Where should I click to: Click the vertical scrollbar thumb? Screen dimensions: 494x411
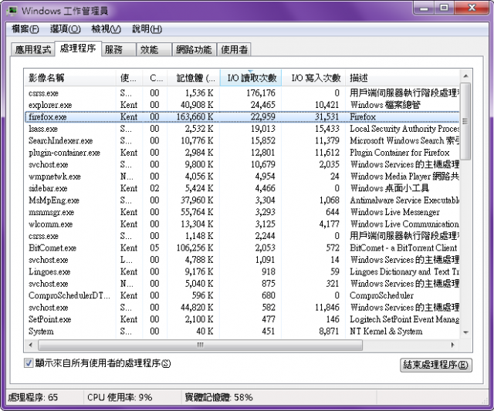coord(465,121)
